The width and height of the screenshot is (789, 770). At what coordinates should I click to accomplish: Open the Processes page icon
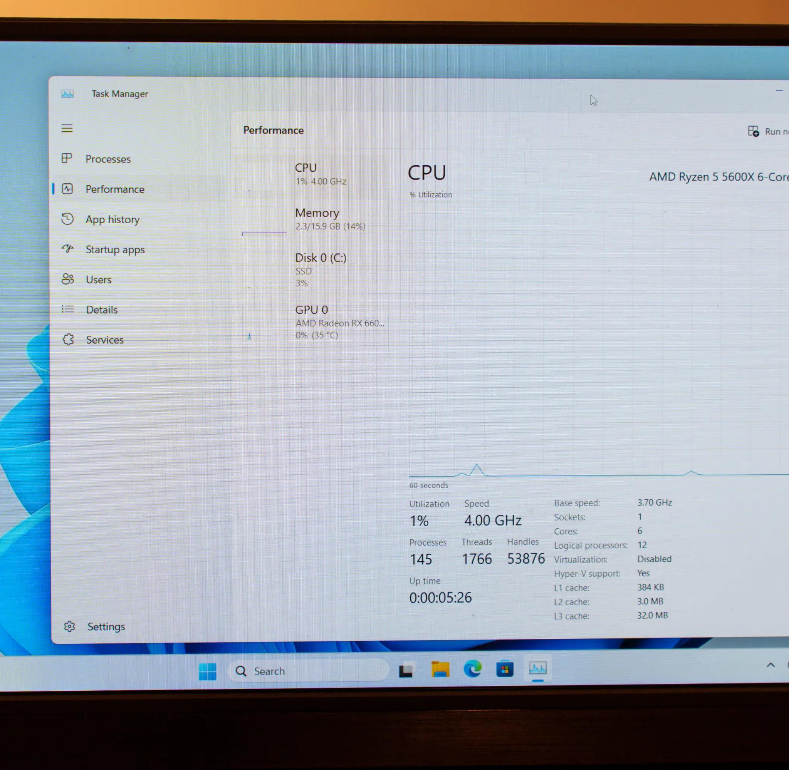67,158
